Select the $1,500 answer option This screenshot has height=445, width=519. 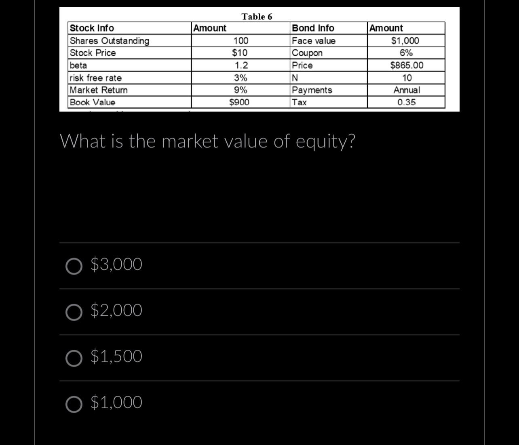pos(74,357)
